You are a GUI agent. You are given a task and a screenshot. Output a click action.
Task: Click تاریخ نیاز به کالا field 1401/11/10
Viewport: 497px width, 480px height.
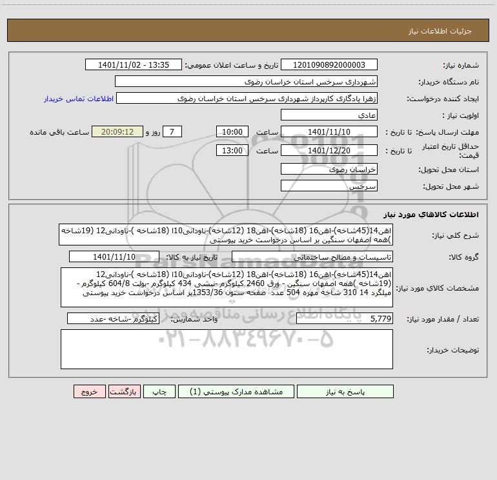[114, 256]
